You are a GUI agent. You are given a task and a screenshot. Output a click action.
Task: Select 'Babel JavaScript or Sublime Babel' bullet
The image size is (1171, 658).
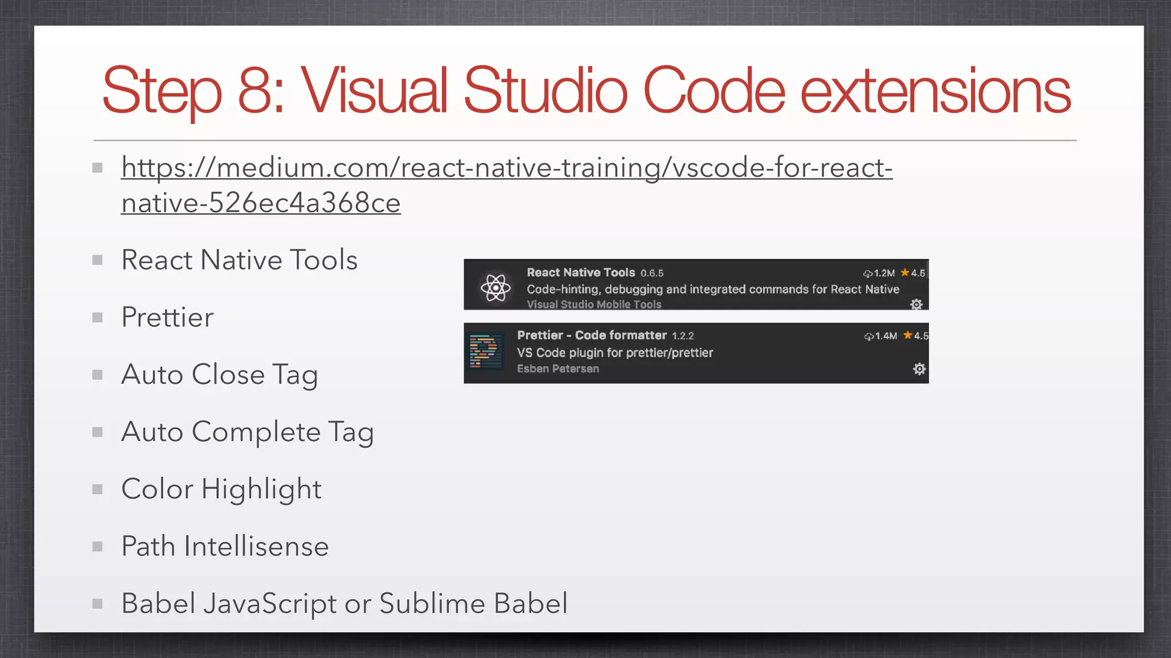pos(344,604)
